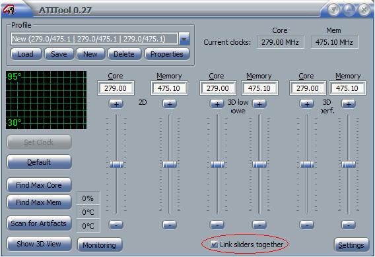Click the 2D Memory value field

pos(169,88)
